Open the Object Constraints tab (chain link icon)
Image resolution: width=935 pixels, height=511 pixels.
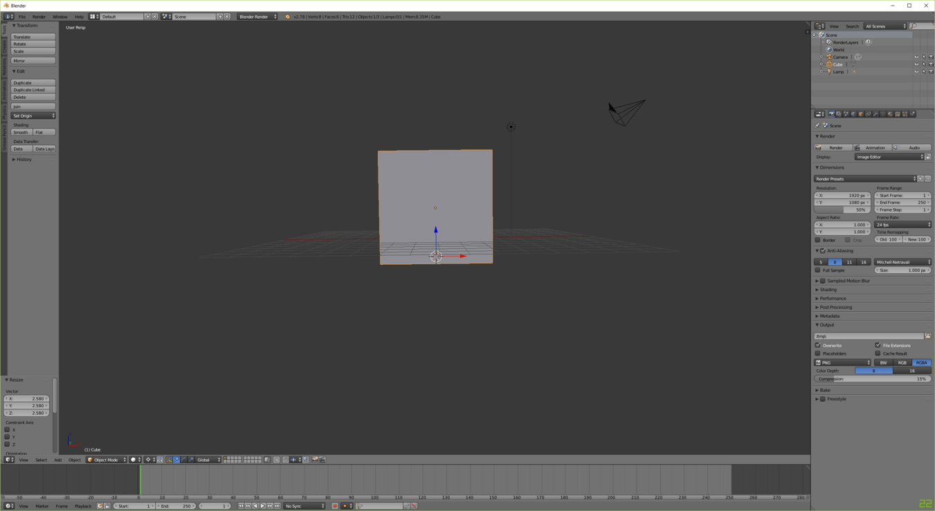point(869,114)
